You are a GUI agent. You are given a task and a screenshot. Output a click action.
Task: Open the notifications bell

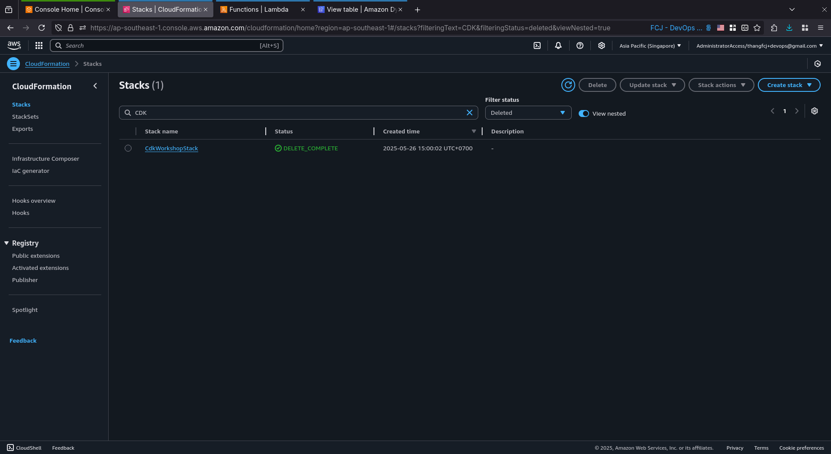[558, 45]
